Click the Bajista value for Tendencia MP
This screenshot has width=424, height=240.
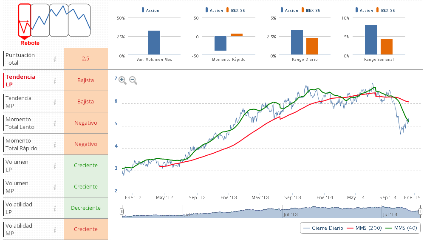(85, 102)
